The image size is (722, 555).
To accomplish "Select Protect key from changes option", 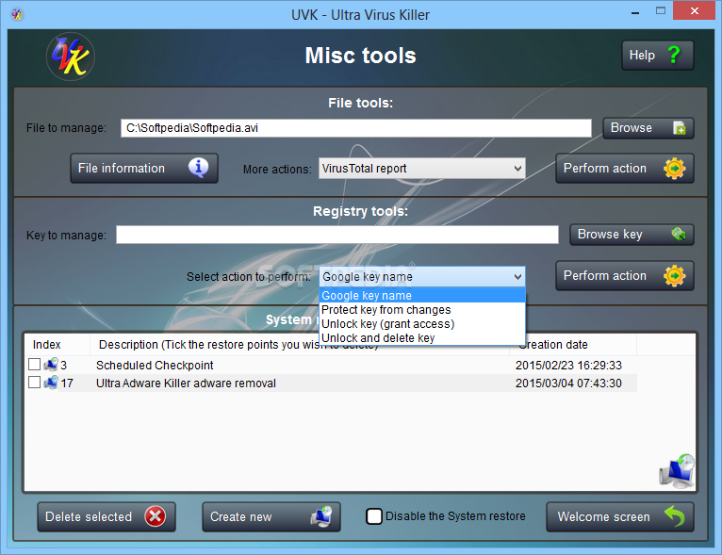I will (422, 310).
